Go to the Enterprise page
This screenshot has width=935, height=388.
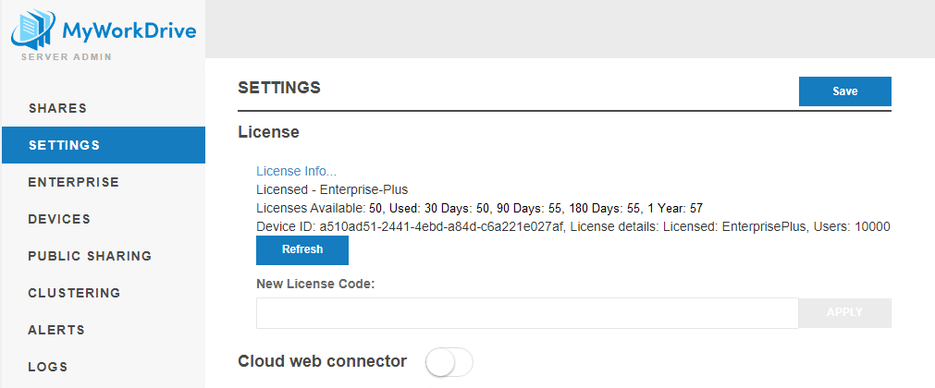(x=74, y=182)
